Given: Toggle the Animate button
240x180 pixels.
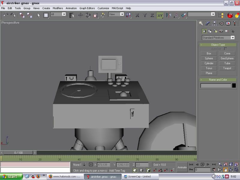Looking at the screenshot, I should [182, 167].
